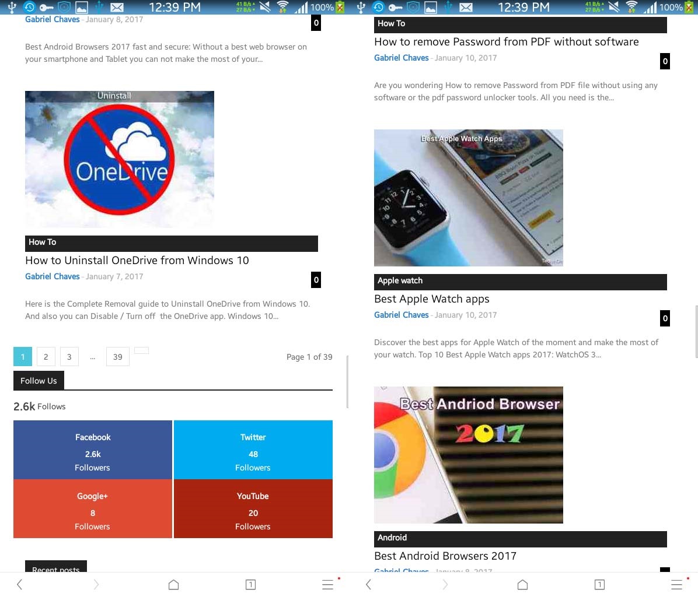698x597 pixels.
Task: Tap the home icon in right browser bar
Action: (522, 584)
